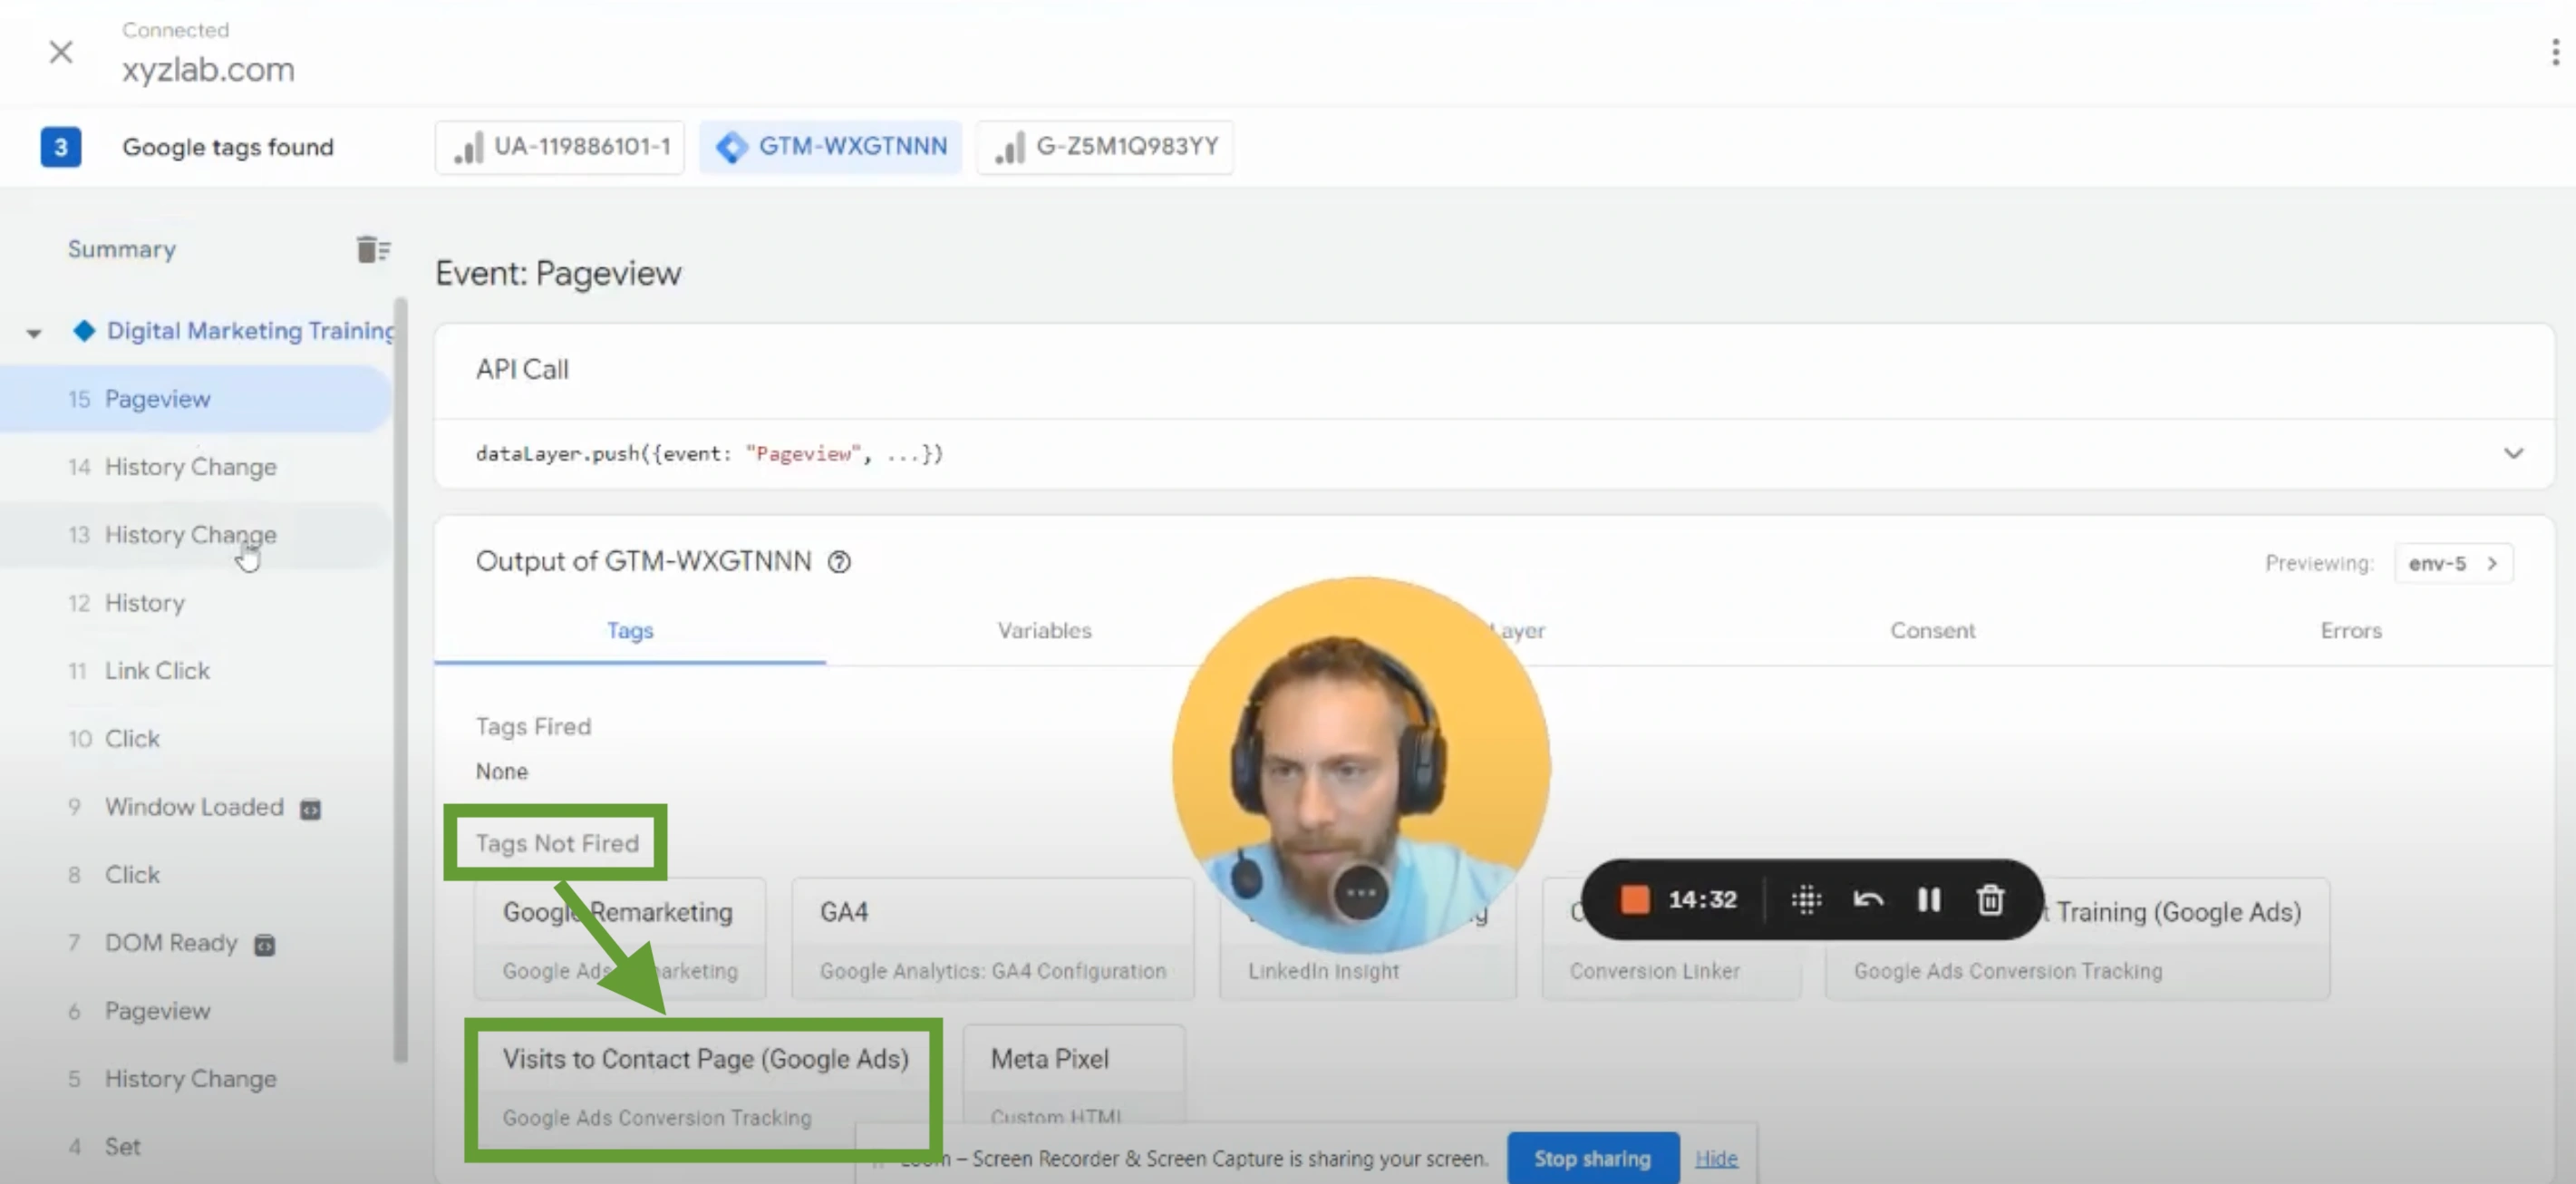Collapse the Digital Marketing Training tree
The width and height of the screenshot is (2576, 1184).
34,333
